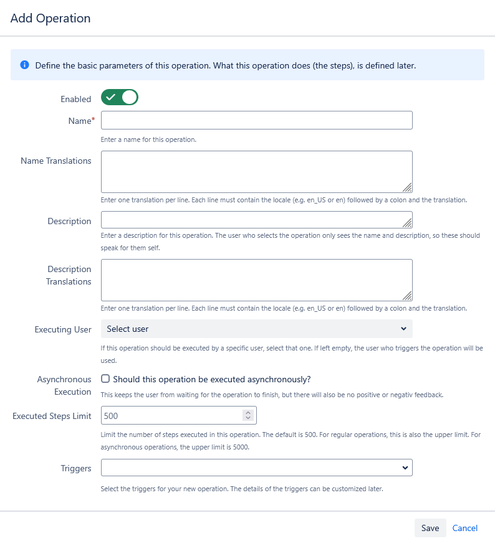The height and width of the screenshot is (541, 495).
Task: Decrease Executed Steps Limit with down arrow
Action: pyautogui.click(x=248, y=418)
